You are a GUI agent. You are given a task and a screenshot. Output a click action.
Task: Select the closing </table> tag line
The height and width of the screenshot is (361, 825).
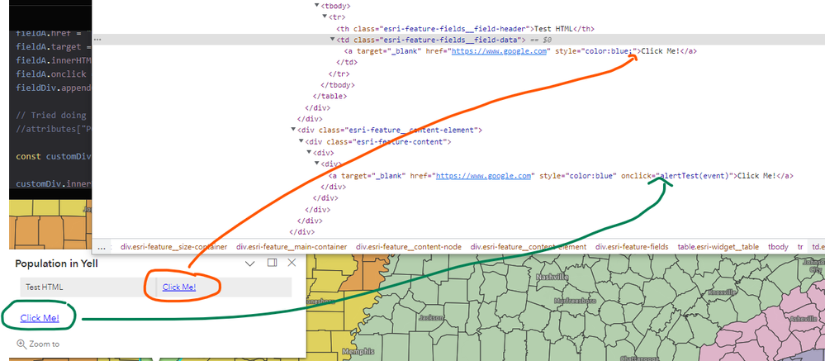[x=330, y=97]
